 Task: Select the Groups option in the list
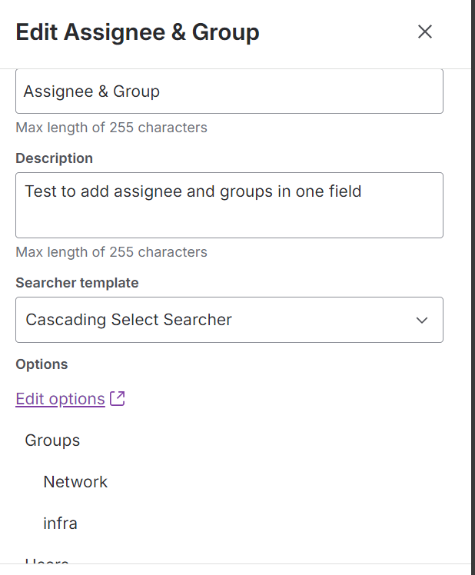point(52,440)
